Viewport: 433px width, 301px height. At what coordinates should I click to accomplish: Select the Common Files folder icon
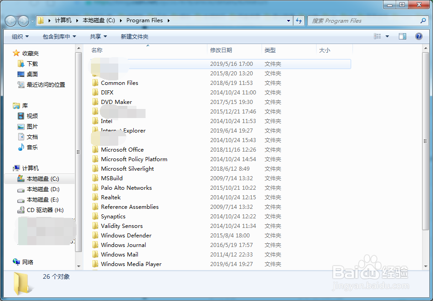95,83
